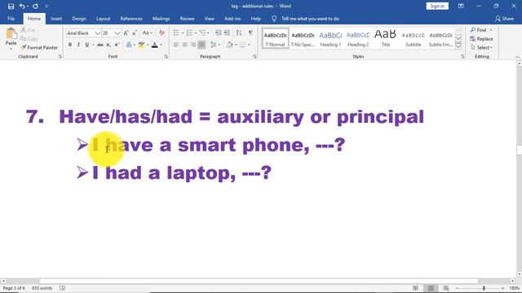Toggle Bold formatting
Viewport: 522px width, 293px height.
[70, 45]
